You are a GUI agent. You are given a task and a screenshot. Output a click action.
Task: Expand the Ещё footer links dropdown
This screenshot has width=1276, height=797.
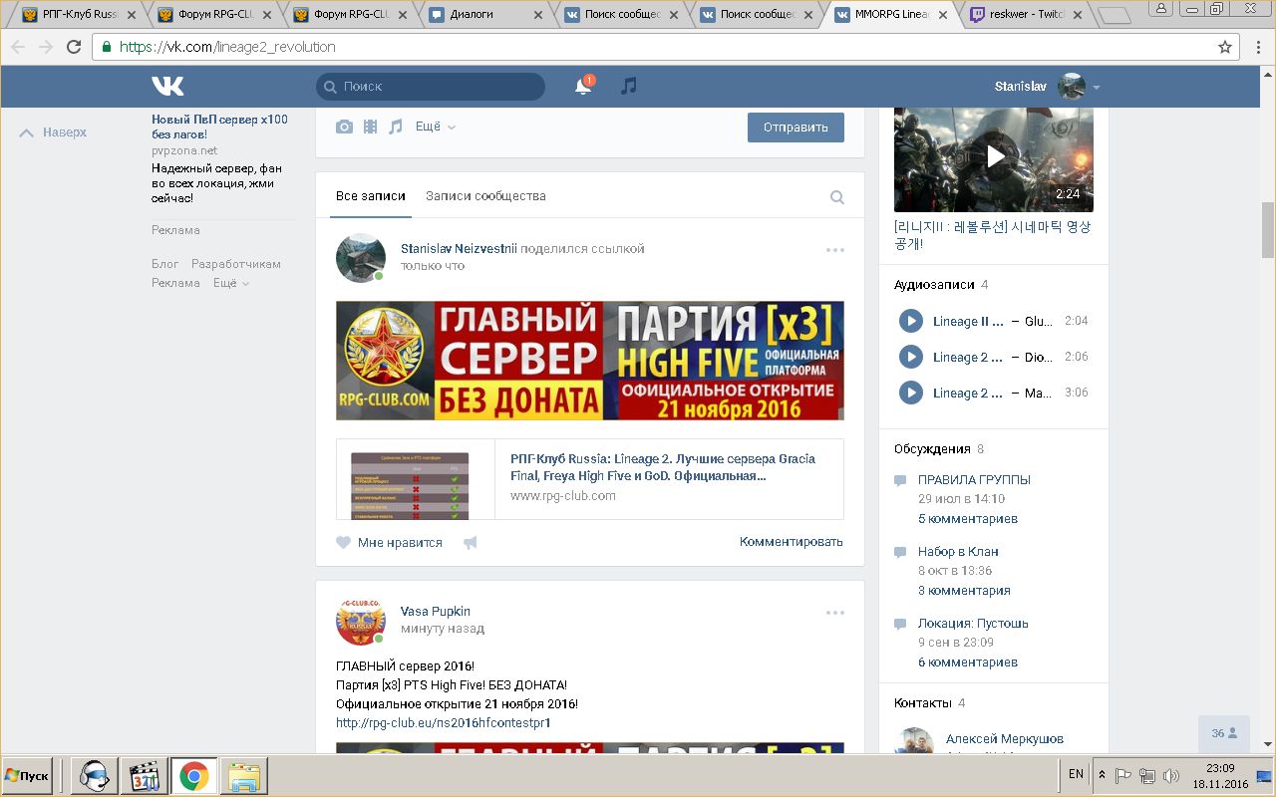230,283
